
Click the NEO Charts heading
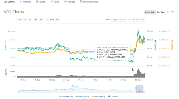click(14, 12)
